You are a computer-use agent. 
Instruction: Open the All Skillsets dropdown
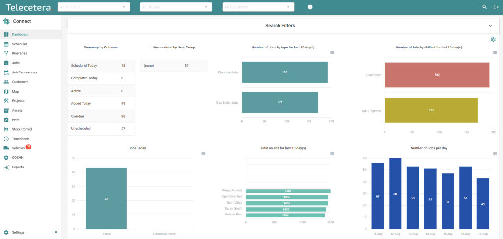(x=94, y=7)
